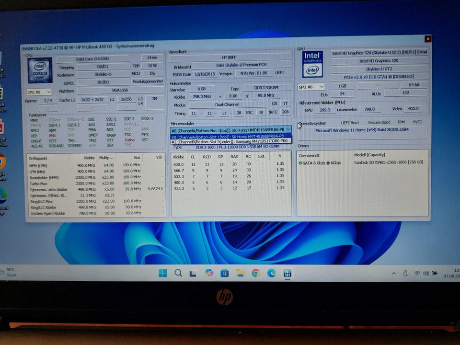The height and width of the screenshot is (345, 460).
Task: Launch Copilot from the taskbar
Action: pyautogui.click(x=209, y=273)
